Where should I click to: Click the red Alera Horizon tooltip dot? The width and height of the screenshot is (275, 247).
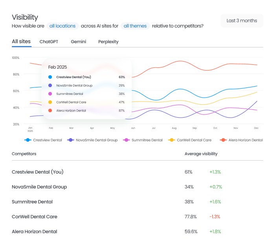50,111
